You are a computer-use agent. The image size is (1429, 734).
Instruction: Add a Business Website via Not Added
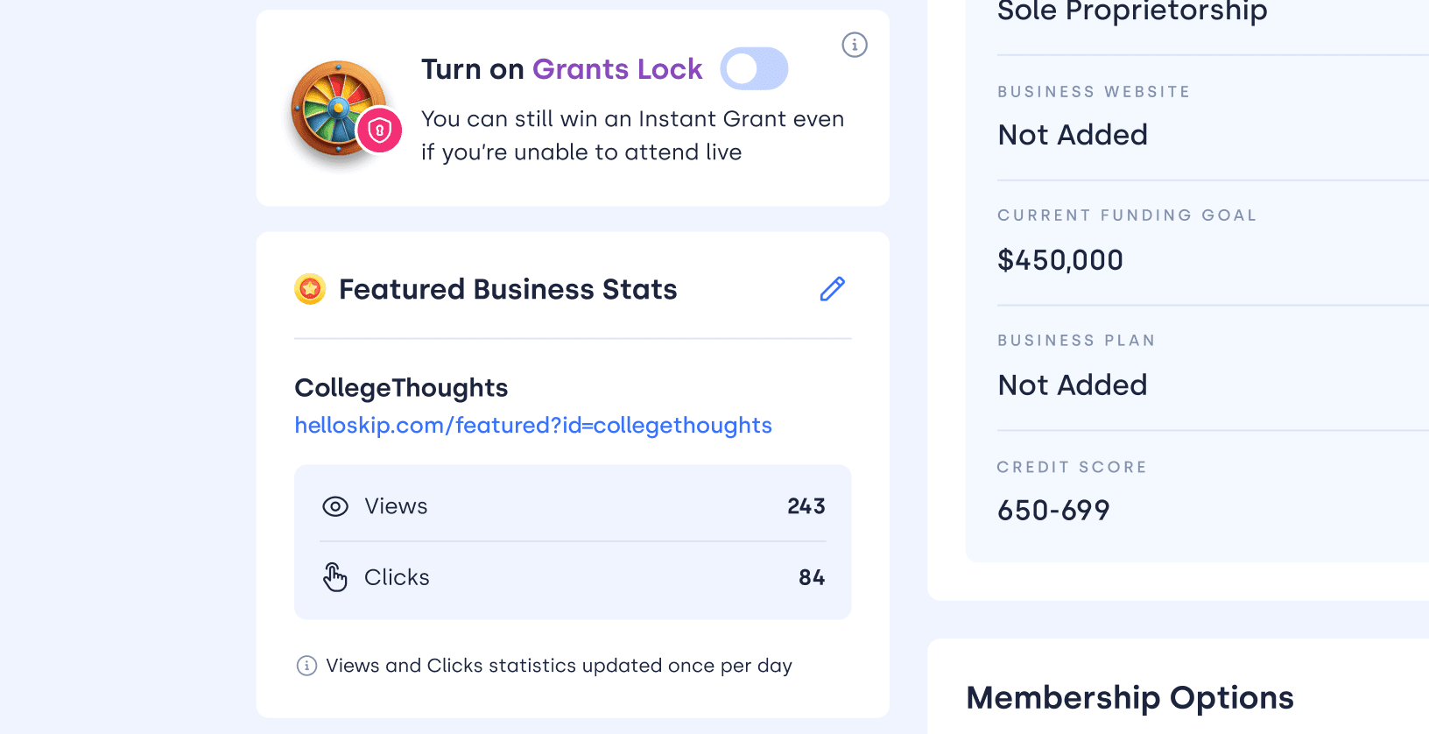(1072, 135)
